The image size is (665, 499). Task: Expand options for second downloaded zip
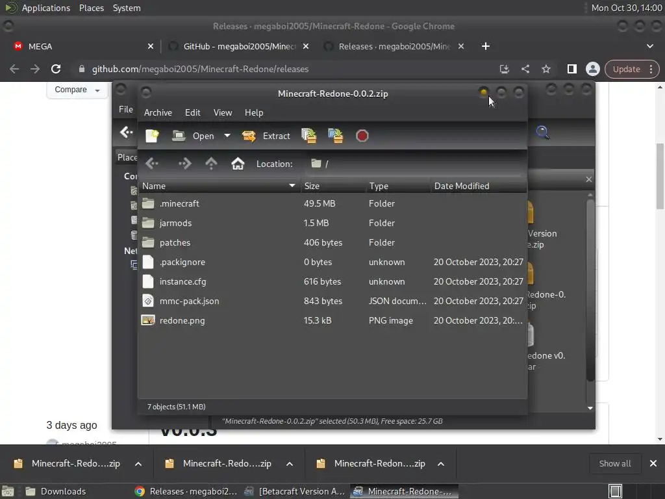click(x=290, y=464)
